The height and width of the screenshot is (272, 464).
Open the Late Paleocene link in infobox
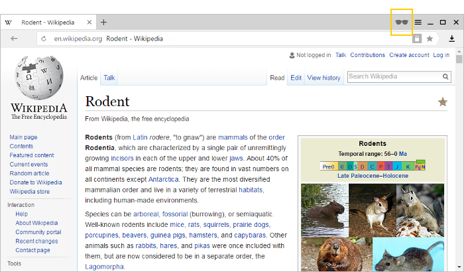[359, 176]
